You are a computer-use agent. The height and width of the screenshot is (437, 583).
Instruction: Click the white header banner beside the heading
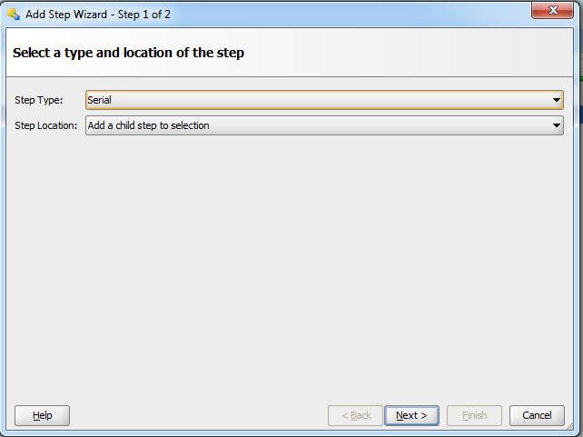409,53
